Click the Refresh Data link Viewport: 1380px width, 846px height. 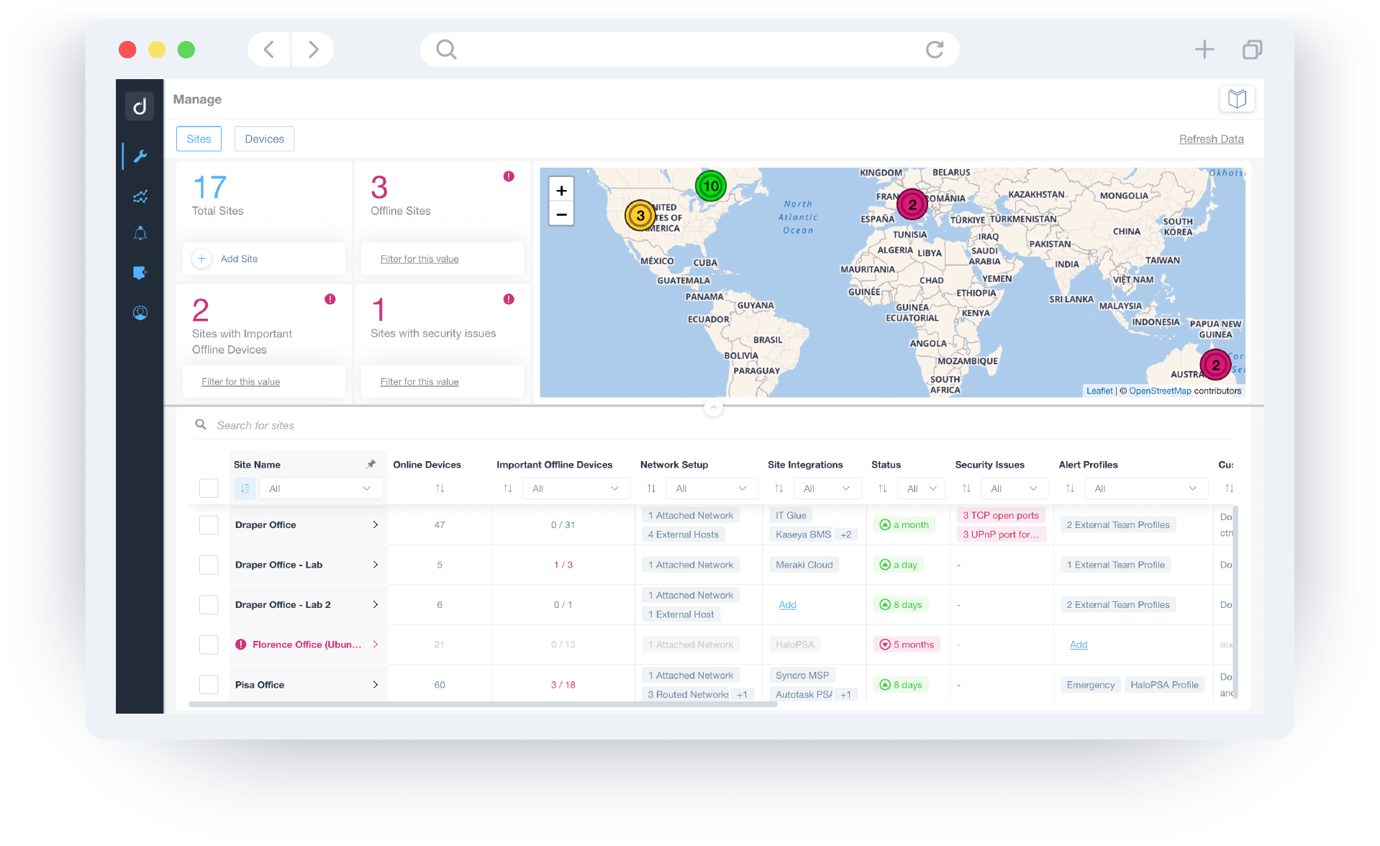point(1211,139)
